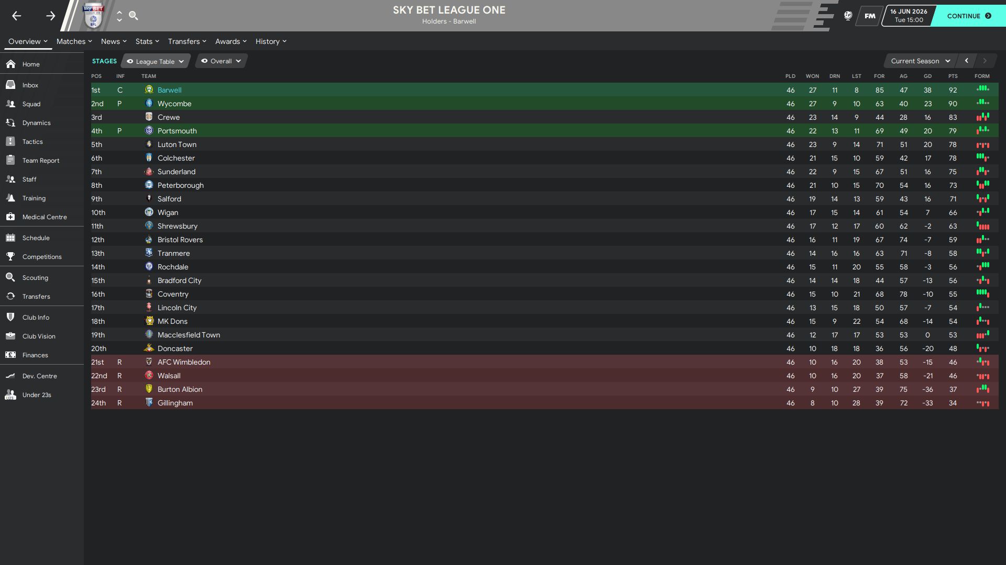The image size is (1006, 565).
Task: Click the forward navigation arrow
Action: click(x=50, y=16)
